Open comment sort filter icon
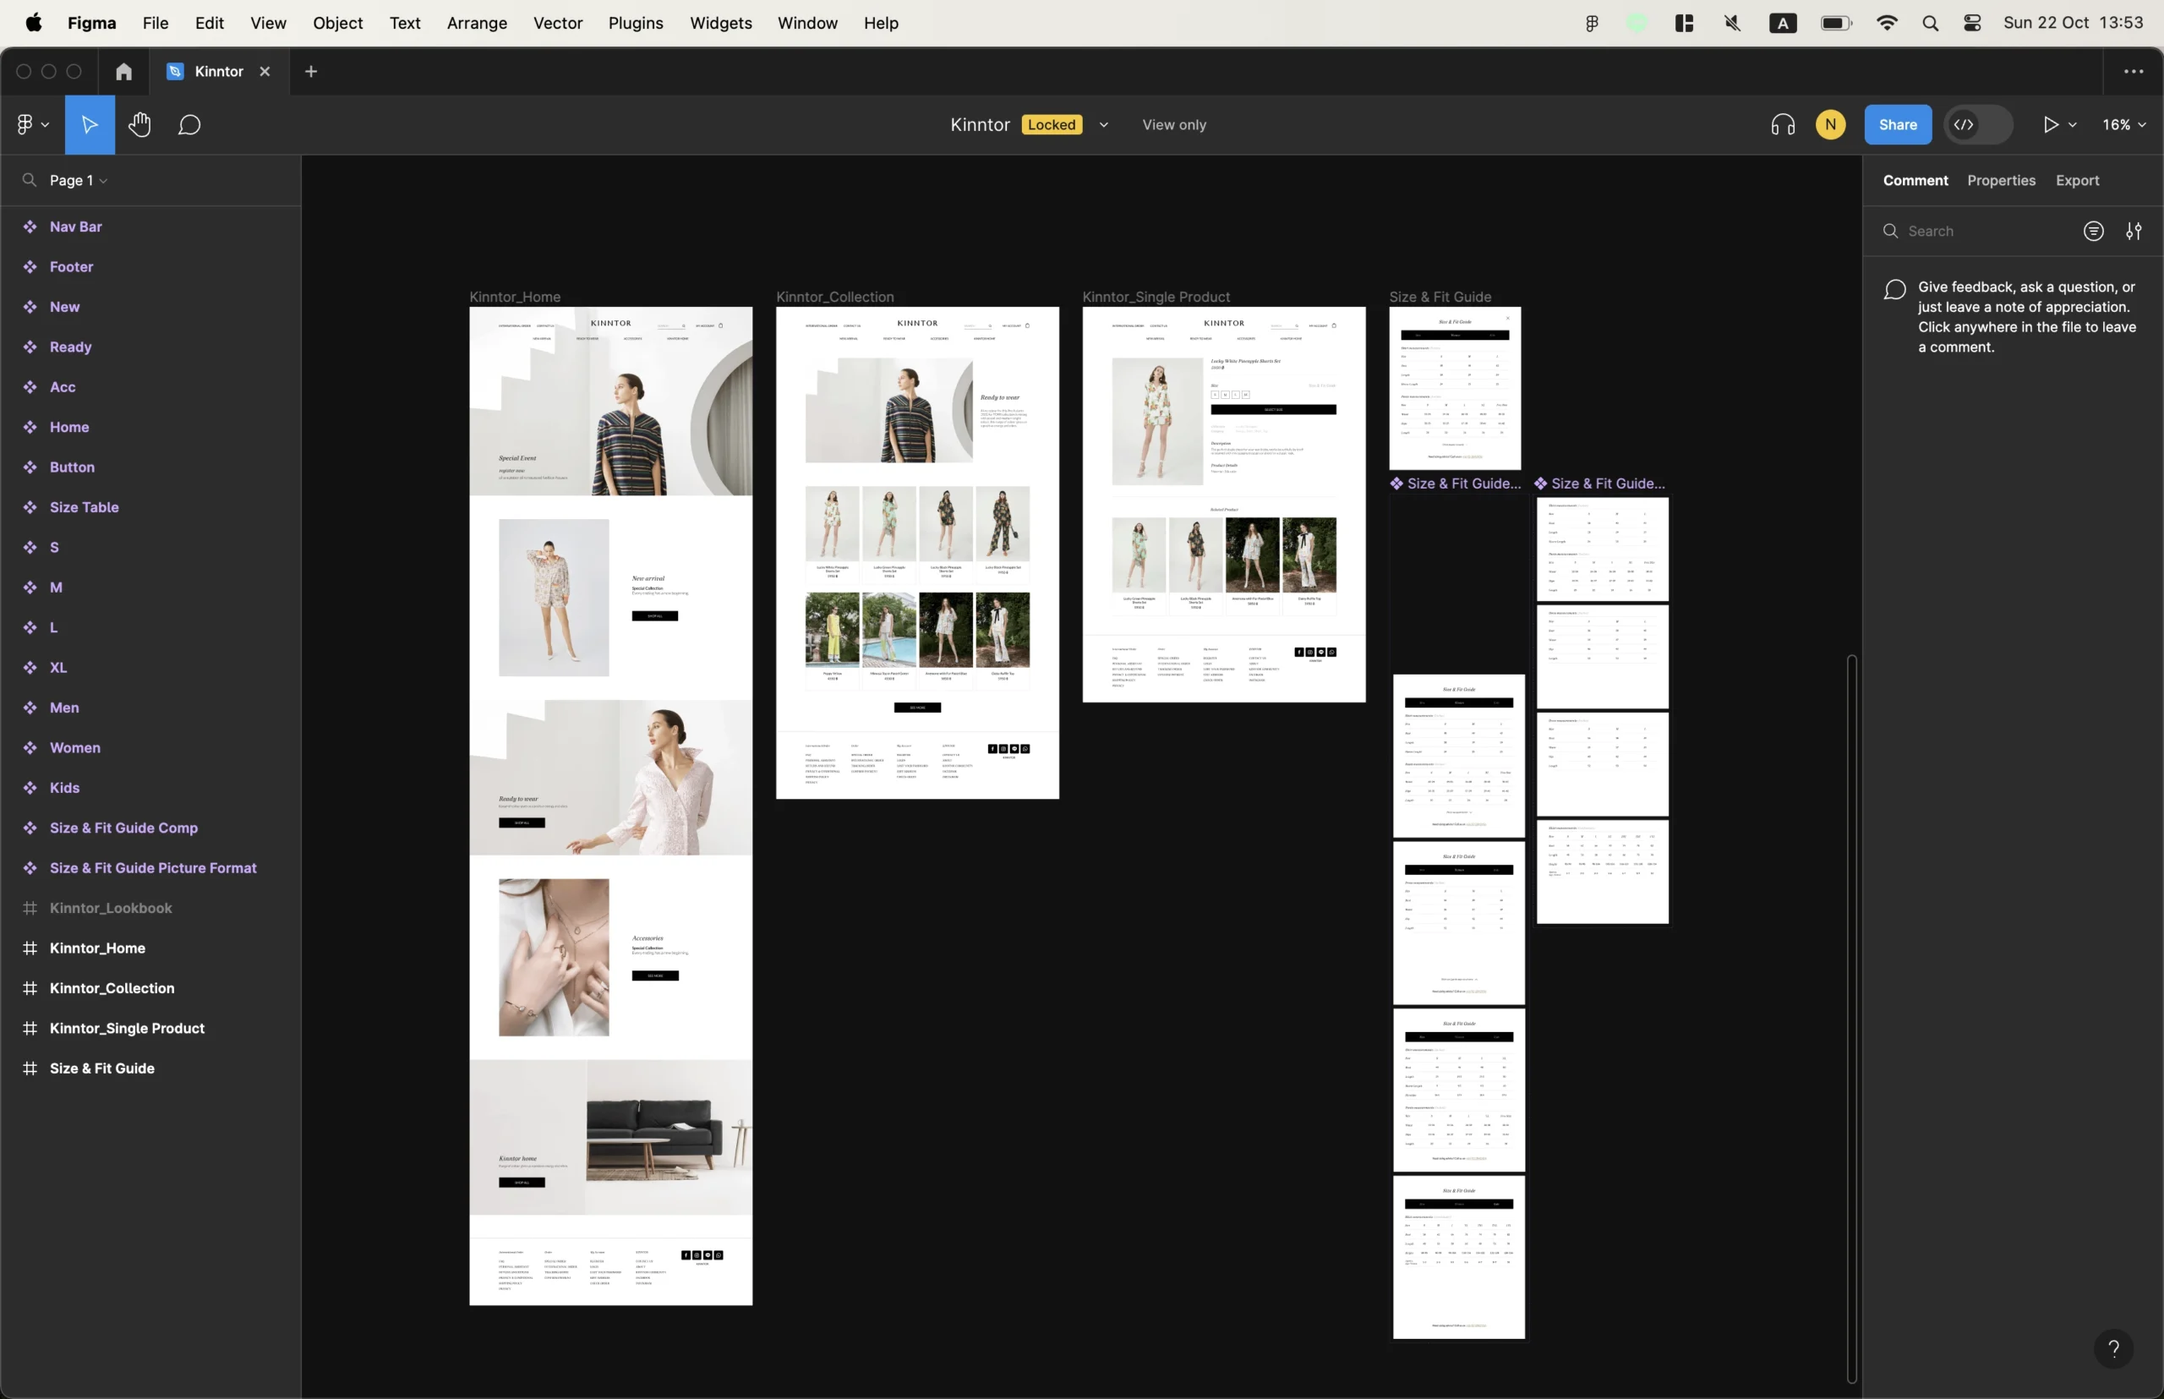 click(x=2093, y=231)
